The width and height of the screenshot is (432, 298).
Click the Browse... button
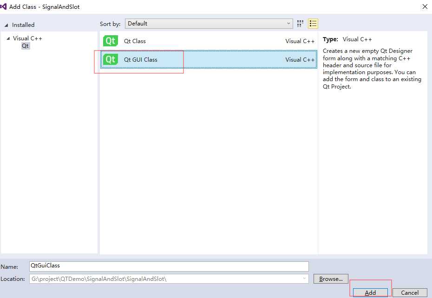(331, 279)
